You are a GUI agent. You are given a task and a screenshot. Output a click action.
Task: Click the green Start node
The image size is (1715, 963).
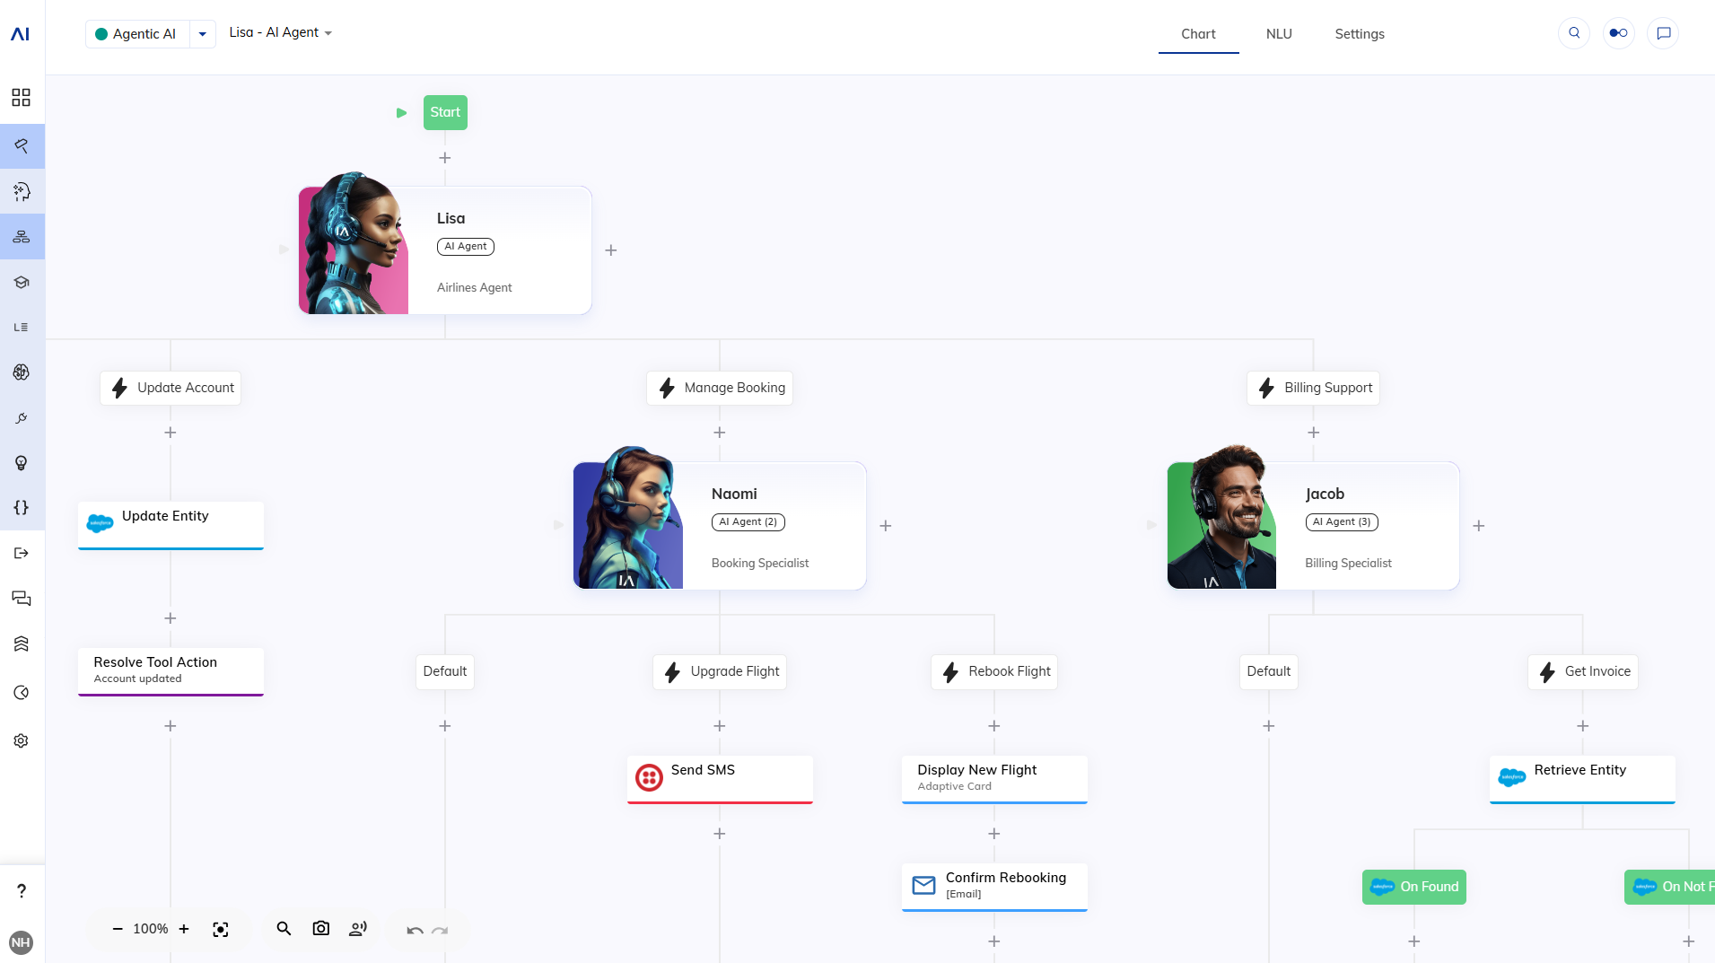(x=445, y=111)
